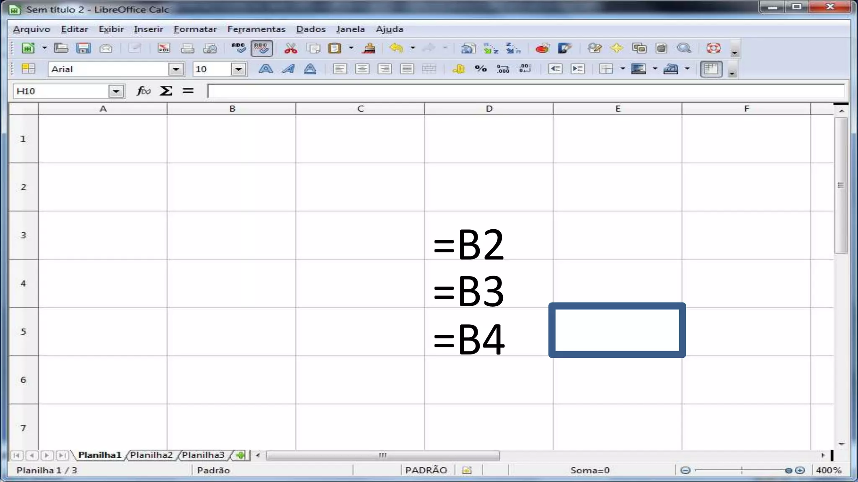This screenshot has width=858, height=482.
Task: Open LibreOffice Help lifebuoy icon
Action: tap(713, 48)
